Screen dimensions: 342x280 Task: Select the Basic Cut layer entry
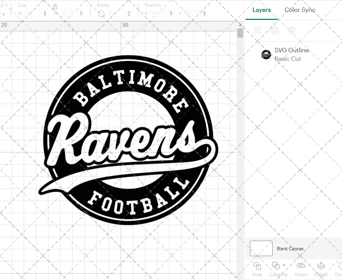tap(288, 59)
